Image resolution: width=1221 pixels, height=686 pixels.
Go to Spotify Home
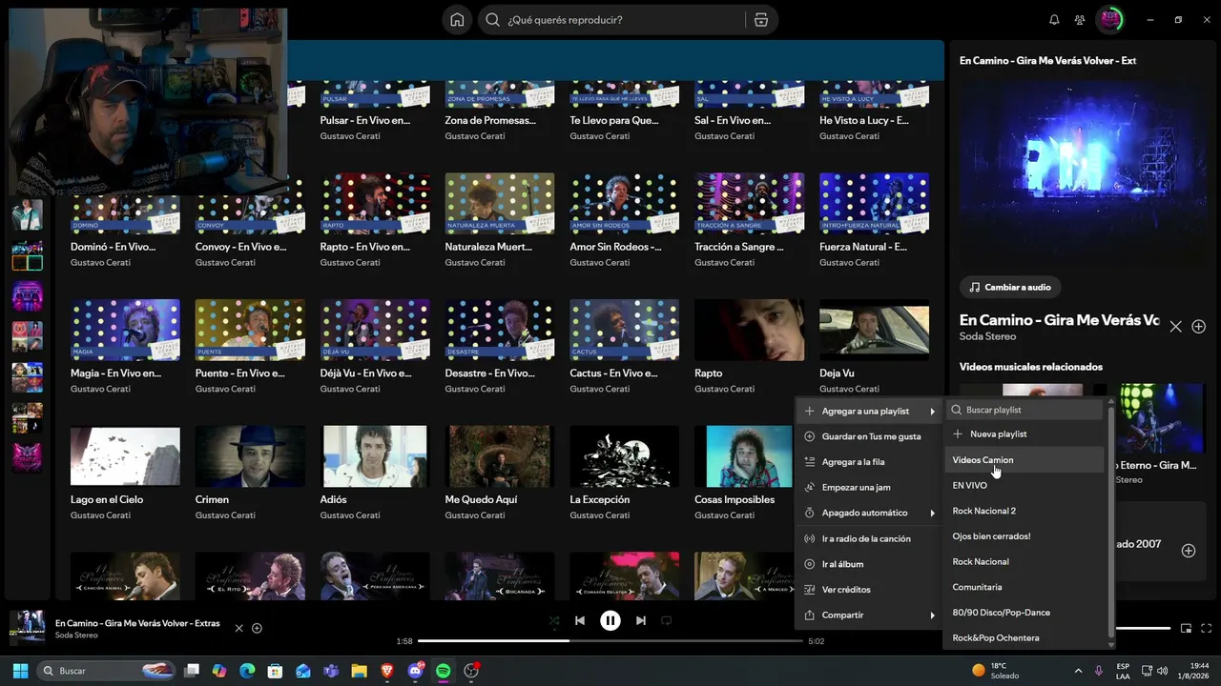click(458, 20)
